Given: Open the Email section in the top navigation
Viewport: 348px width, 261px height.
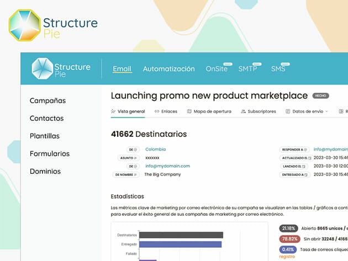Looking at the screenshot, I should pos(122,69).
